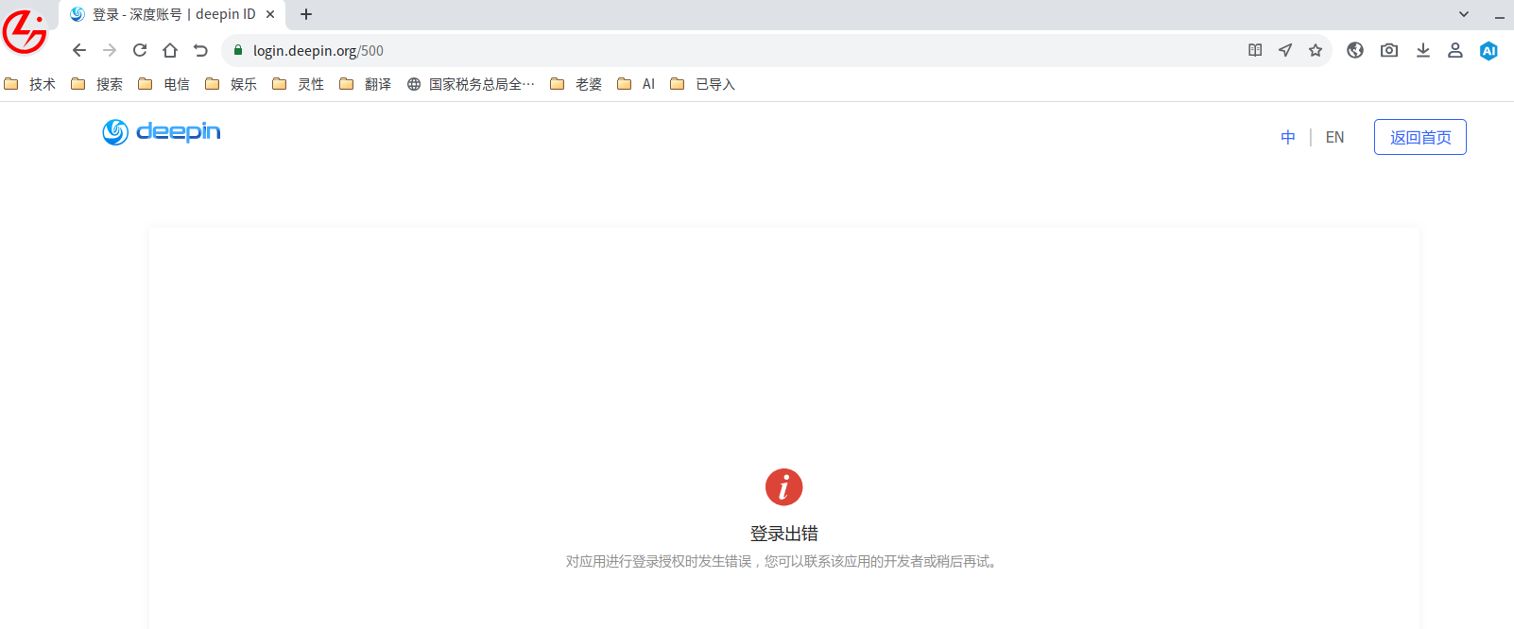
Task: Open the 翻译 bookmarks folder
Action: 366,84
